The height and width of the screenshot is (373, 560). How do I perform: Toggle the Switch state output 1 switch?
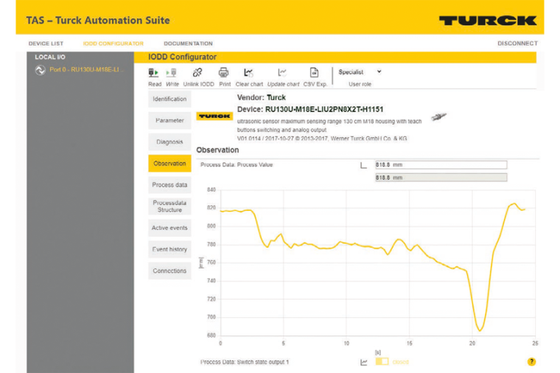click(x=382, y=362)
